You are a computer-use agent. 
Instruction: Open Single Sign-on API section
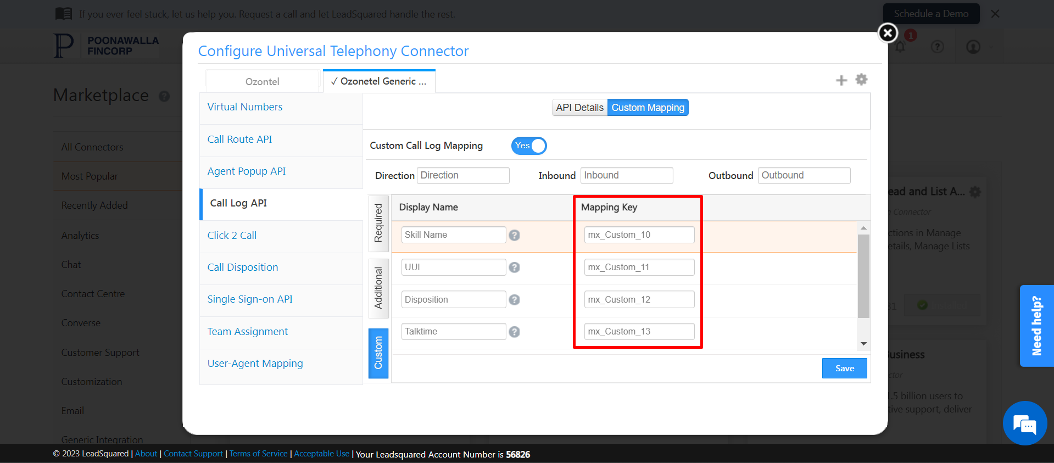coord(281,300)
